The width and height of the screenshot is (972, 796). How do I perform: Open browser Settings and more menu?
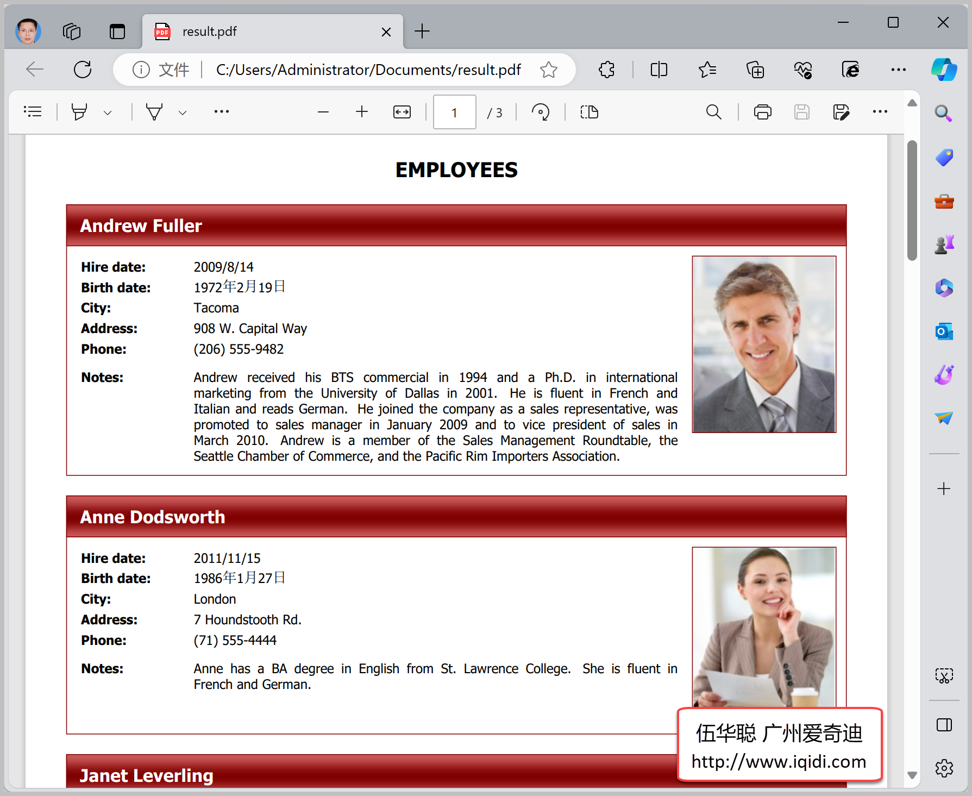[x=899, y=70]
